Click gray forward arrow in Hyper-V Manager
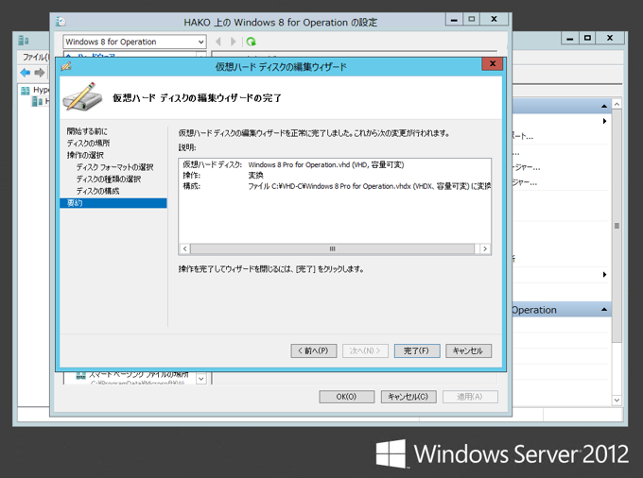 click(x=40, y=73)
